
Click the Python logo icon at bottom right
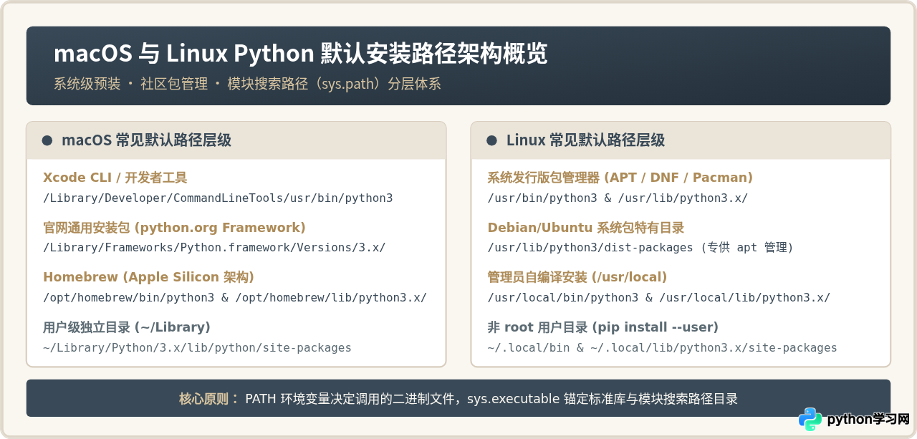(x=811, y=419)
